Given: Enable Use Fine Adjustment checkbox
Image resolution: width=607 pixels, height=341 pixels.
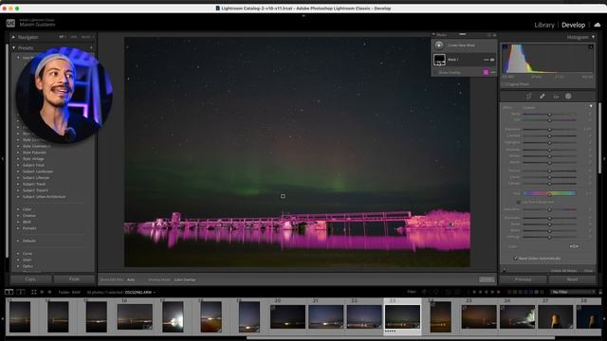Looking at the screenshot, I should click(x=519, y=202).
